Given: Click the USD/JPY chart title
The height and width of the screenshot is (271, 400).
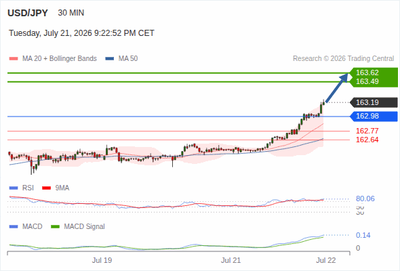Looking at the screenshot, I should [28, 13].
